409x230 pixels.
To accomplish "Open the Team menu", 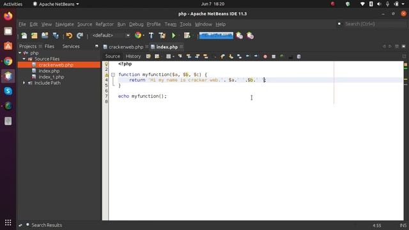I will click(x=171, y=24).
